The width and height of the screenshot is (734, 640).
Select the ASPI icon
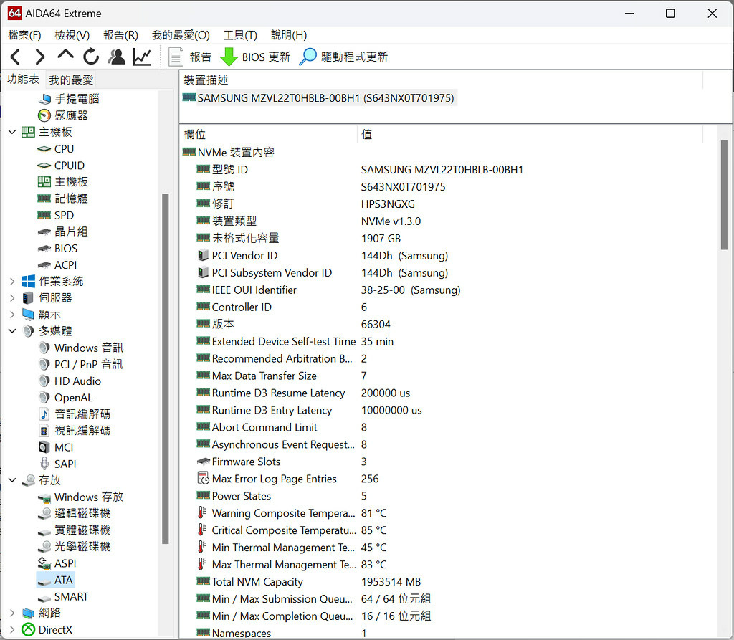(44, 563)
